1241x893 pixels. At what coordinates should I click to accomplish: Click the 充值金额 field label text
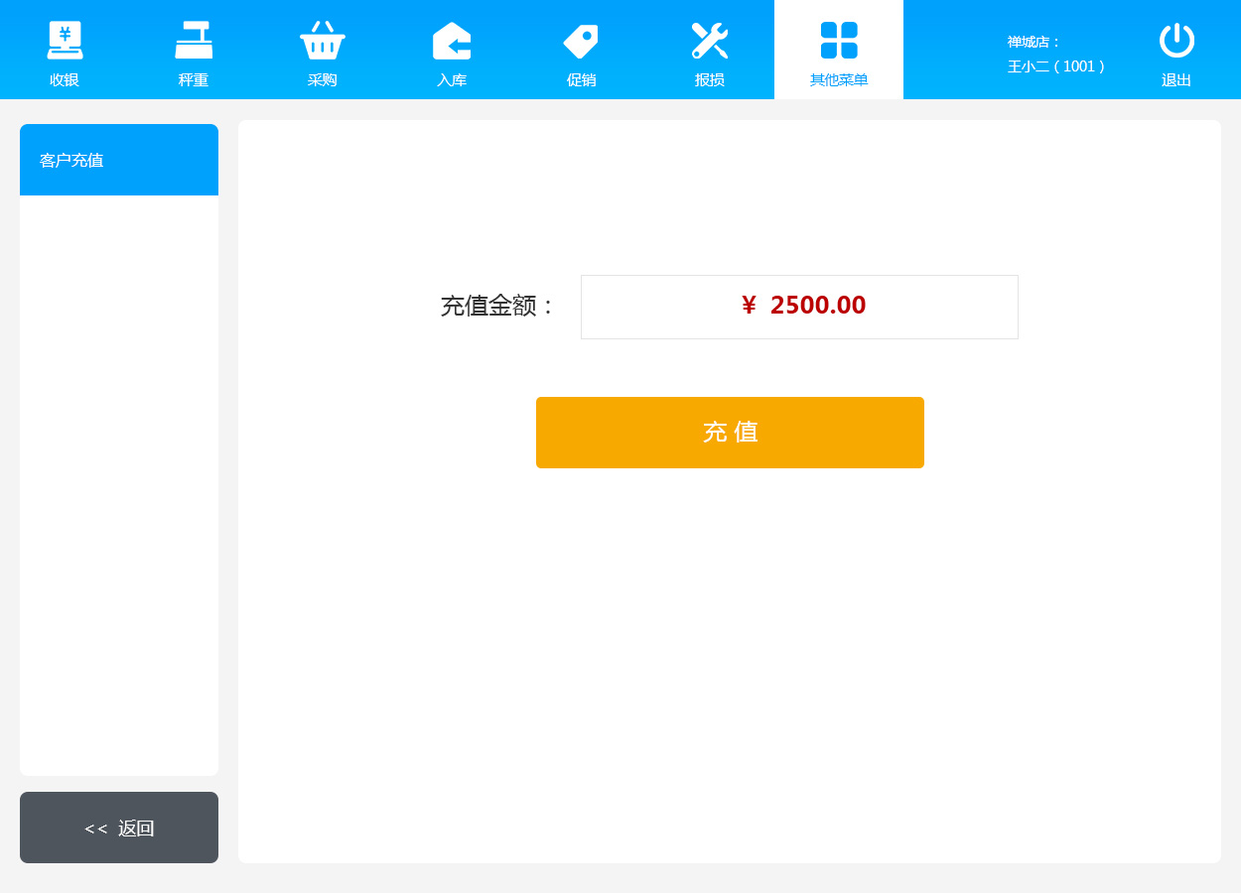pos(497,306)
